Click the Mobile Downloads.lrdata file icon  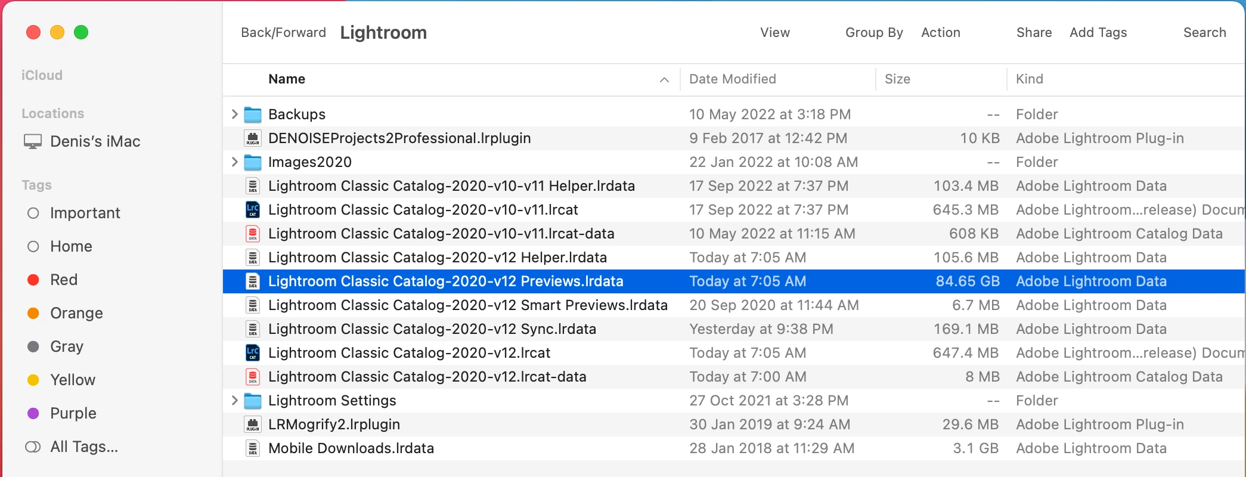pyautogui.click(x=253, y=448)
